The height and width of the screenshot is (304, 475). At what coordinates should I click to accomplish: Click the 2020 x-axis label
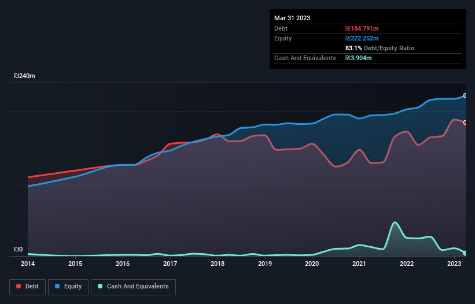(312, 264)
